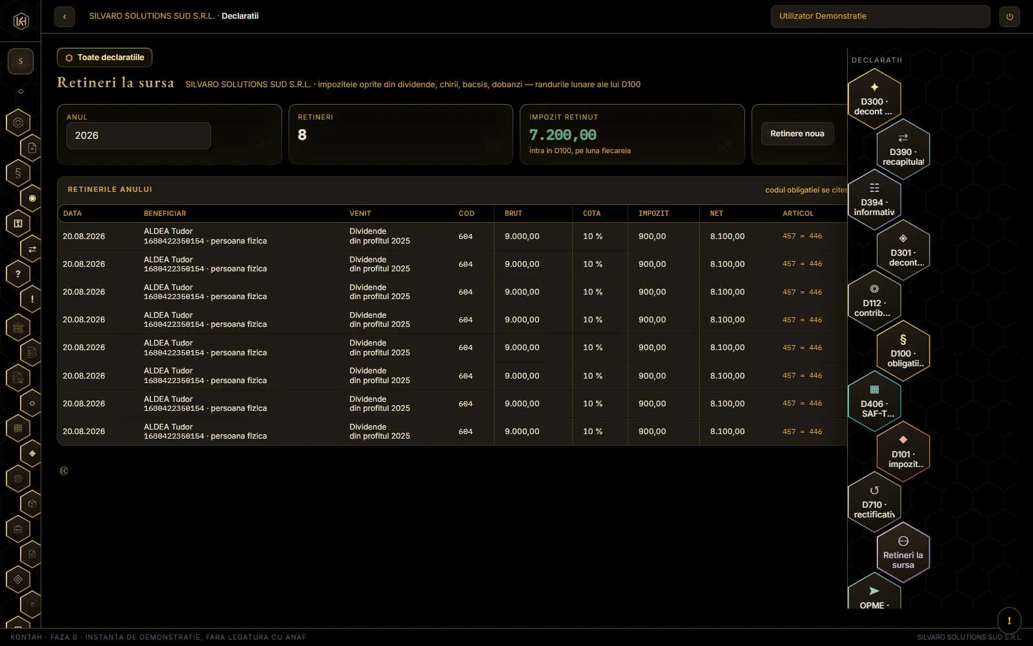Click the BRUT column header
Screen dimensions: 1033x646
(x=513, y=213)
